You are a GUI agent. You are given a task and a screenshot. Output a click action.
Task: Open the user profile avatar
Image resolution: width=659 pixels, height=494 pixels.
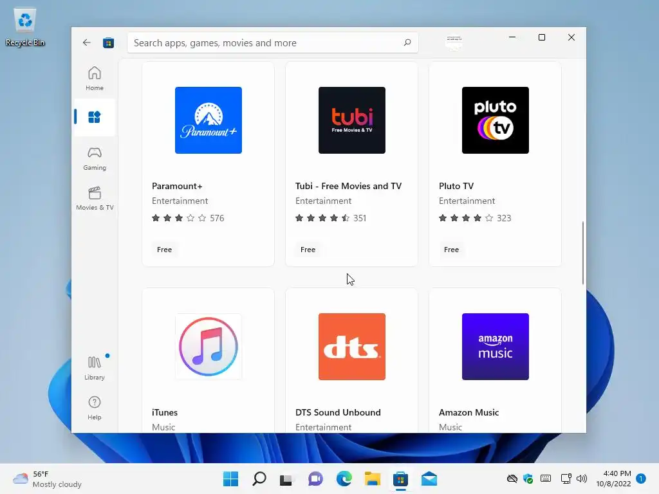click(x=454, y=42)
